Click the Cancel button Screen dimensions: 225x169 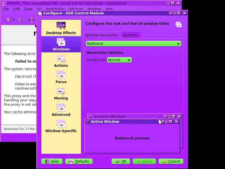[171, 161]
